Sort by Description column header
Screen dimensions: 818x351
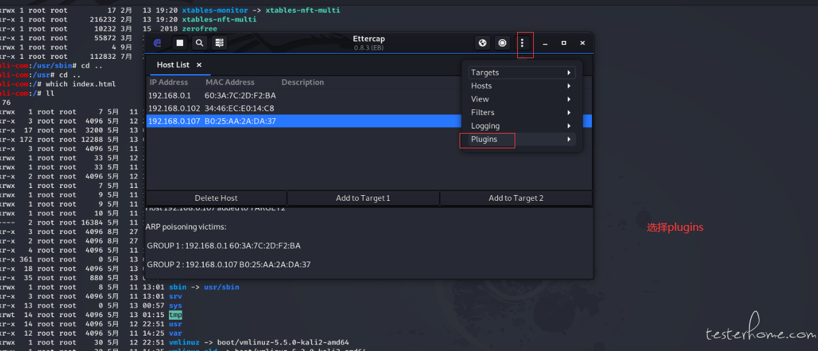[x=303, y=82]
